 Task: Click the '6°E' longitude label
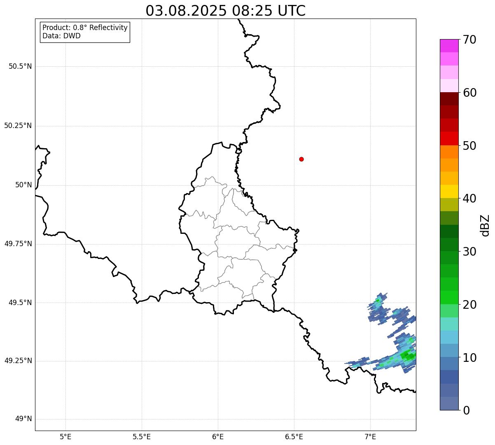coord(218,436)
